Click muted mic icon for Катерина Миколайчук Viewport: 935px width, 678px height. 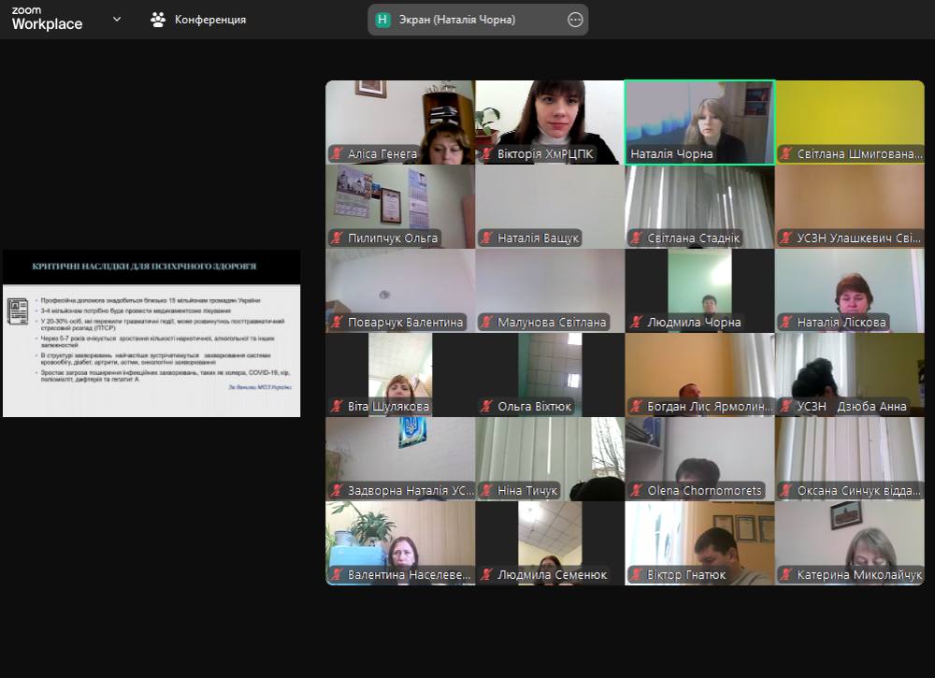coord(785,575)
